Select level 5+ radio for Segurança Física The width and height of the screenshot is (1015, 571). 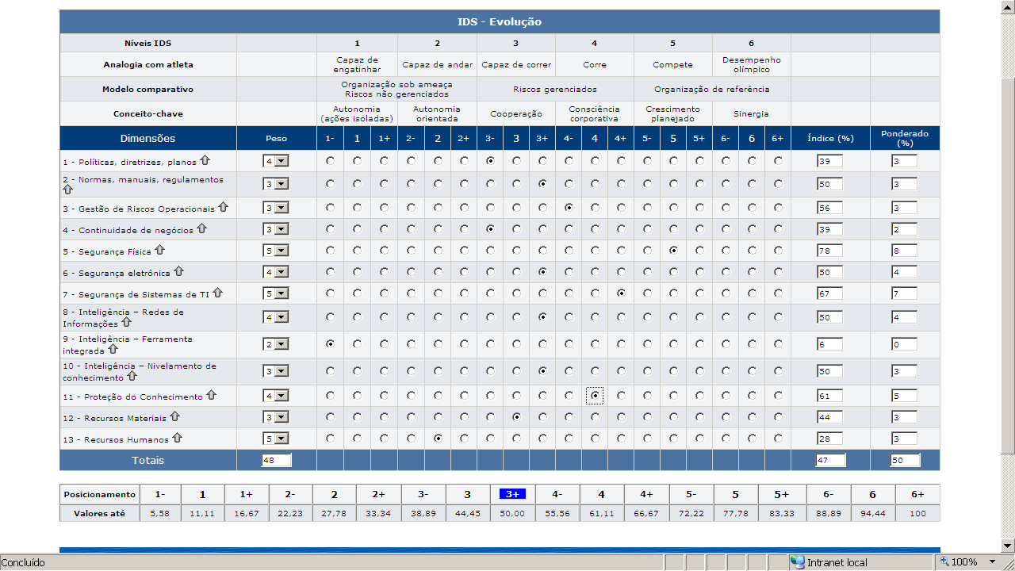(x=699, y=251)
